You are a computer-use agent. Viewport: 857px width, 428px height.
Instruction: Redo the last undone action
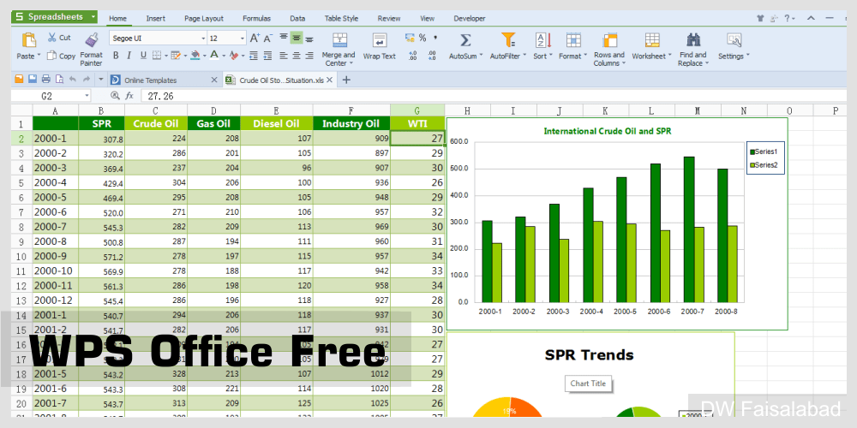(x=86, y=80)
